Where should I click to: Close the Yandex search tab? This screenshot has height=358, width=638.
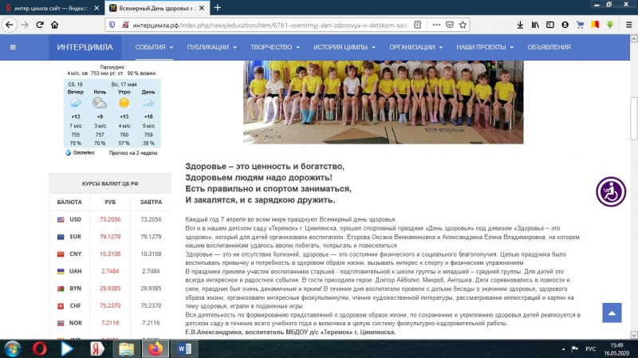(x=96, y=8)
